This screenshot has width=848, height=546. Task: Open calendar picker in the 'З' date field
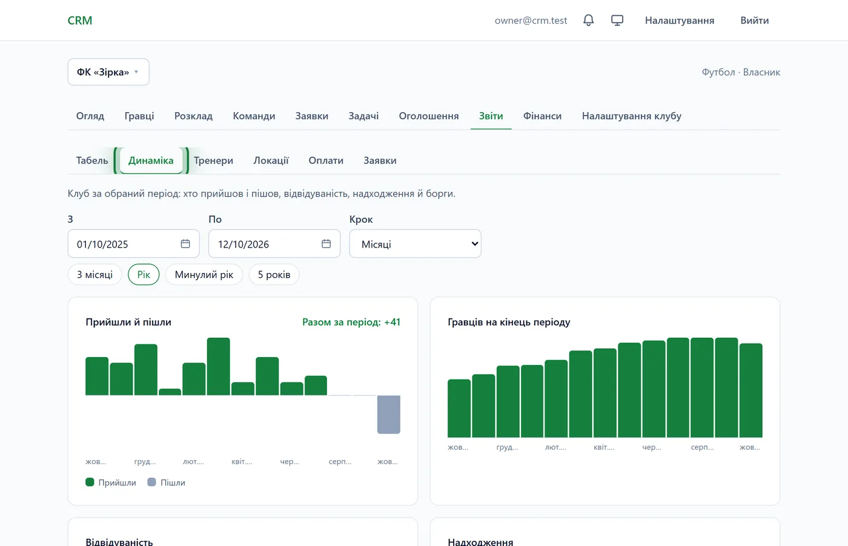coord(185,244)
